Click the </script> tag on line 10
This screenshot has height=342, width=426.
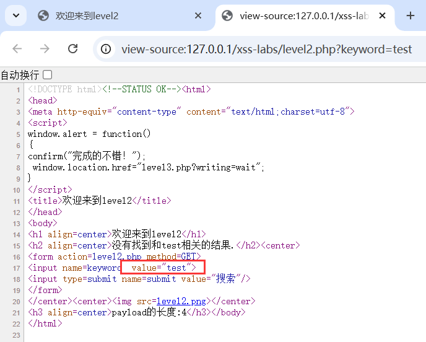50,190
